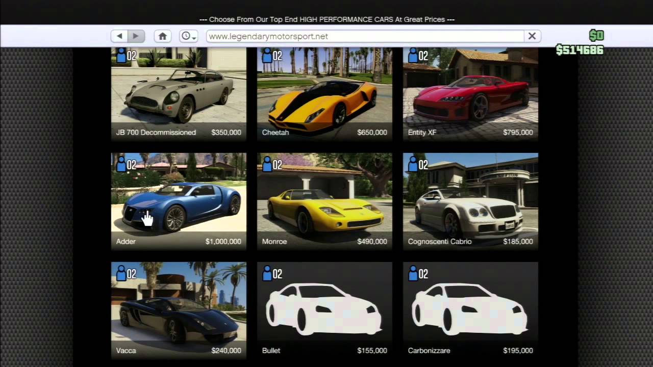Click the seats icon on Bullet card
This screenshot has width=653, height=367.
pos(267,273)
